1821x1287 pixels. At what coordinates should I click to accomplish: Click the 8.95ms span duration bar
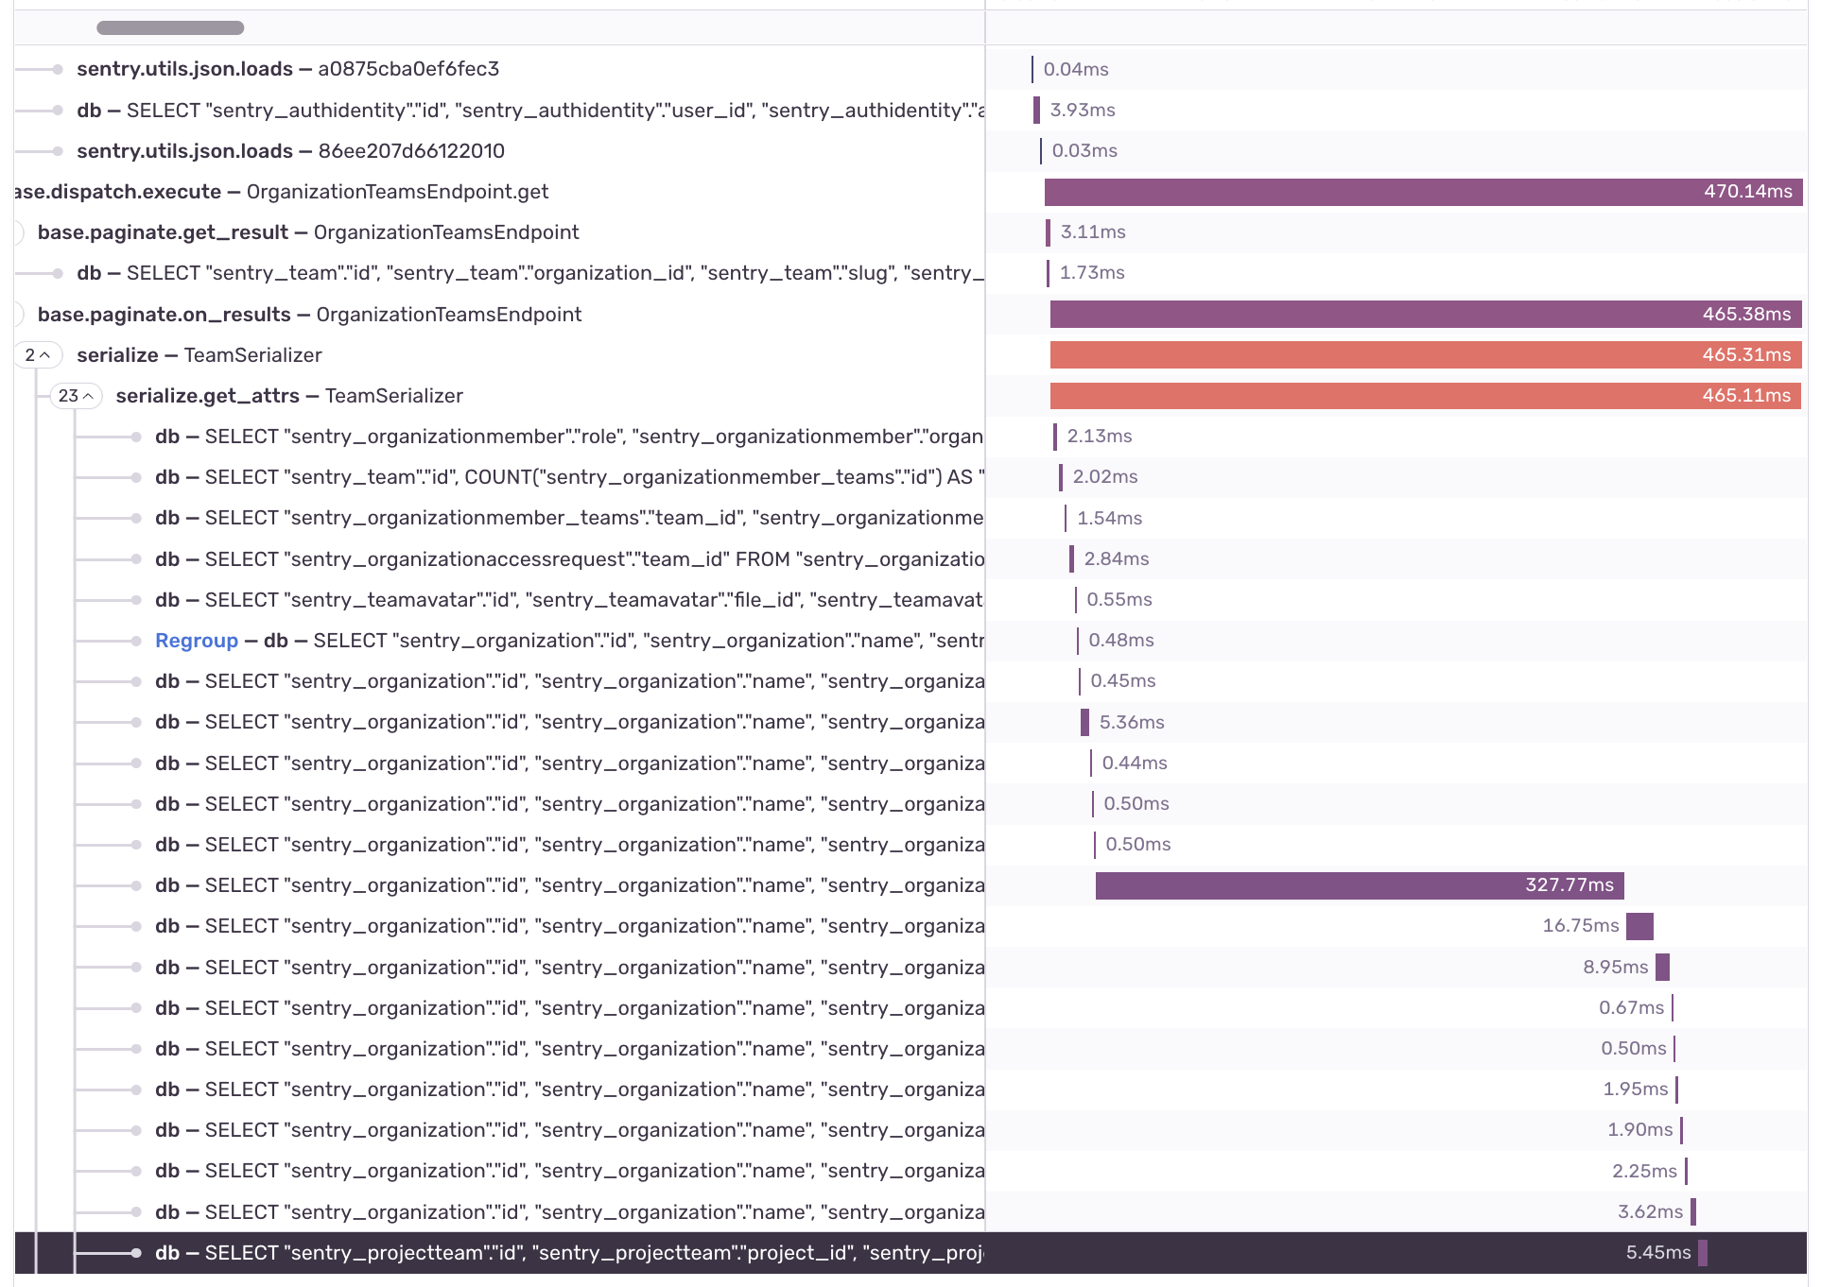click(1662, 967)
